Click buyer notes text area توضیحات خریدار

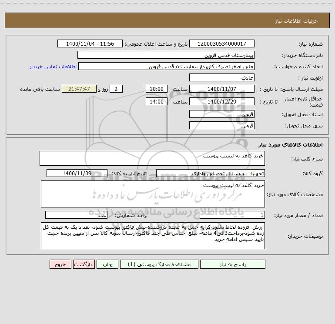[153, 236]
